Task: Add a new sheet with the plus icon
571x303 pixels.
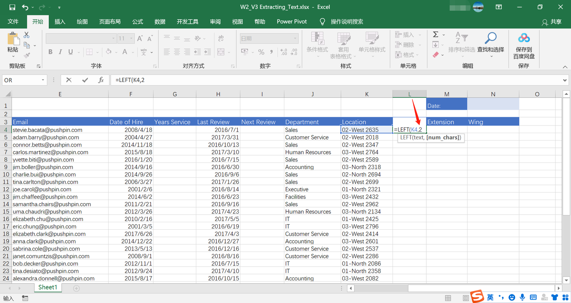Action: 77,288
